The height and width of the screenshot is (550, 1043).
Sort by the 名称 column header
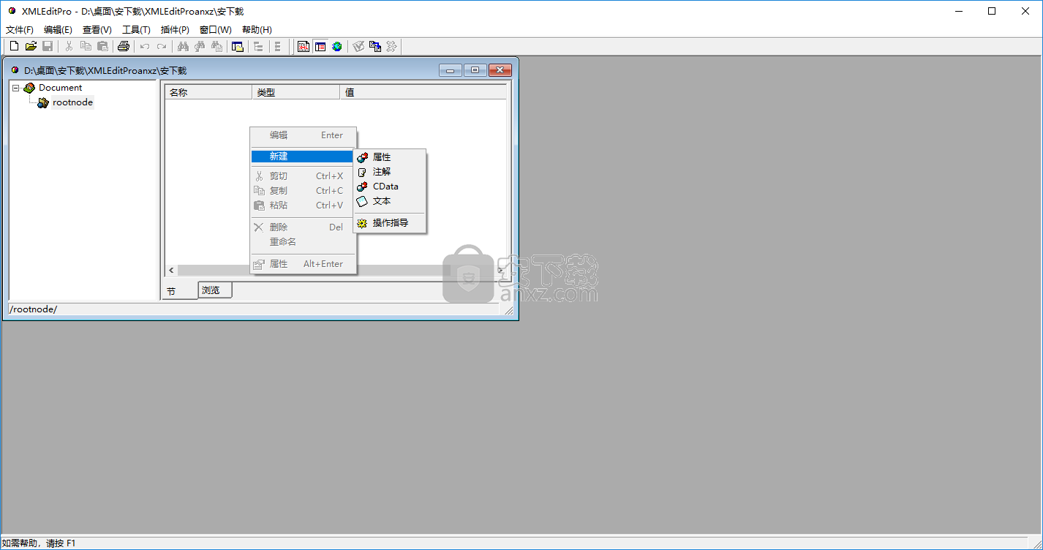click(x=208, y=92)
